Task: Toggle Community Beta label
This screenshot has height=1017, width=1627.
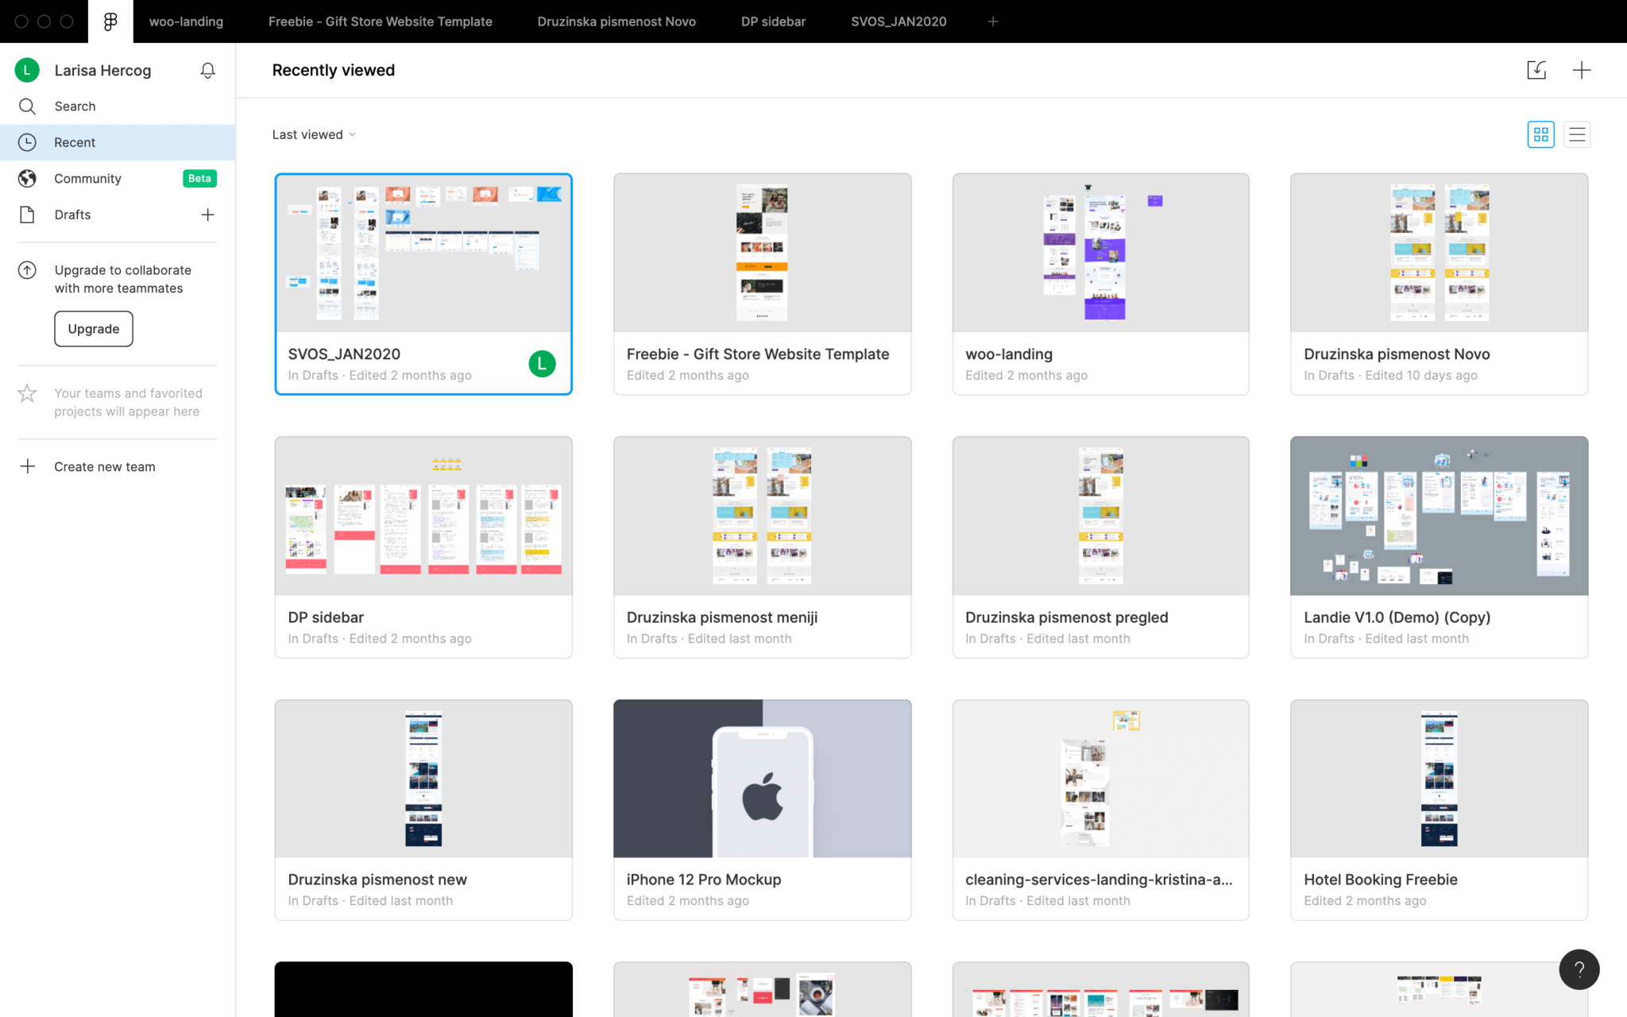Action: [x=200, y=177]
